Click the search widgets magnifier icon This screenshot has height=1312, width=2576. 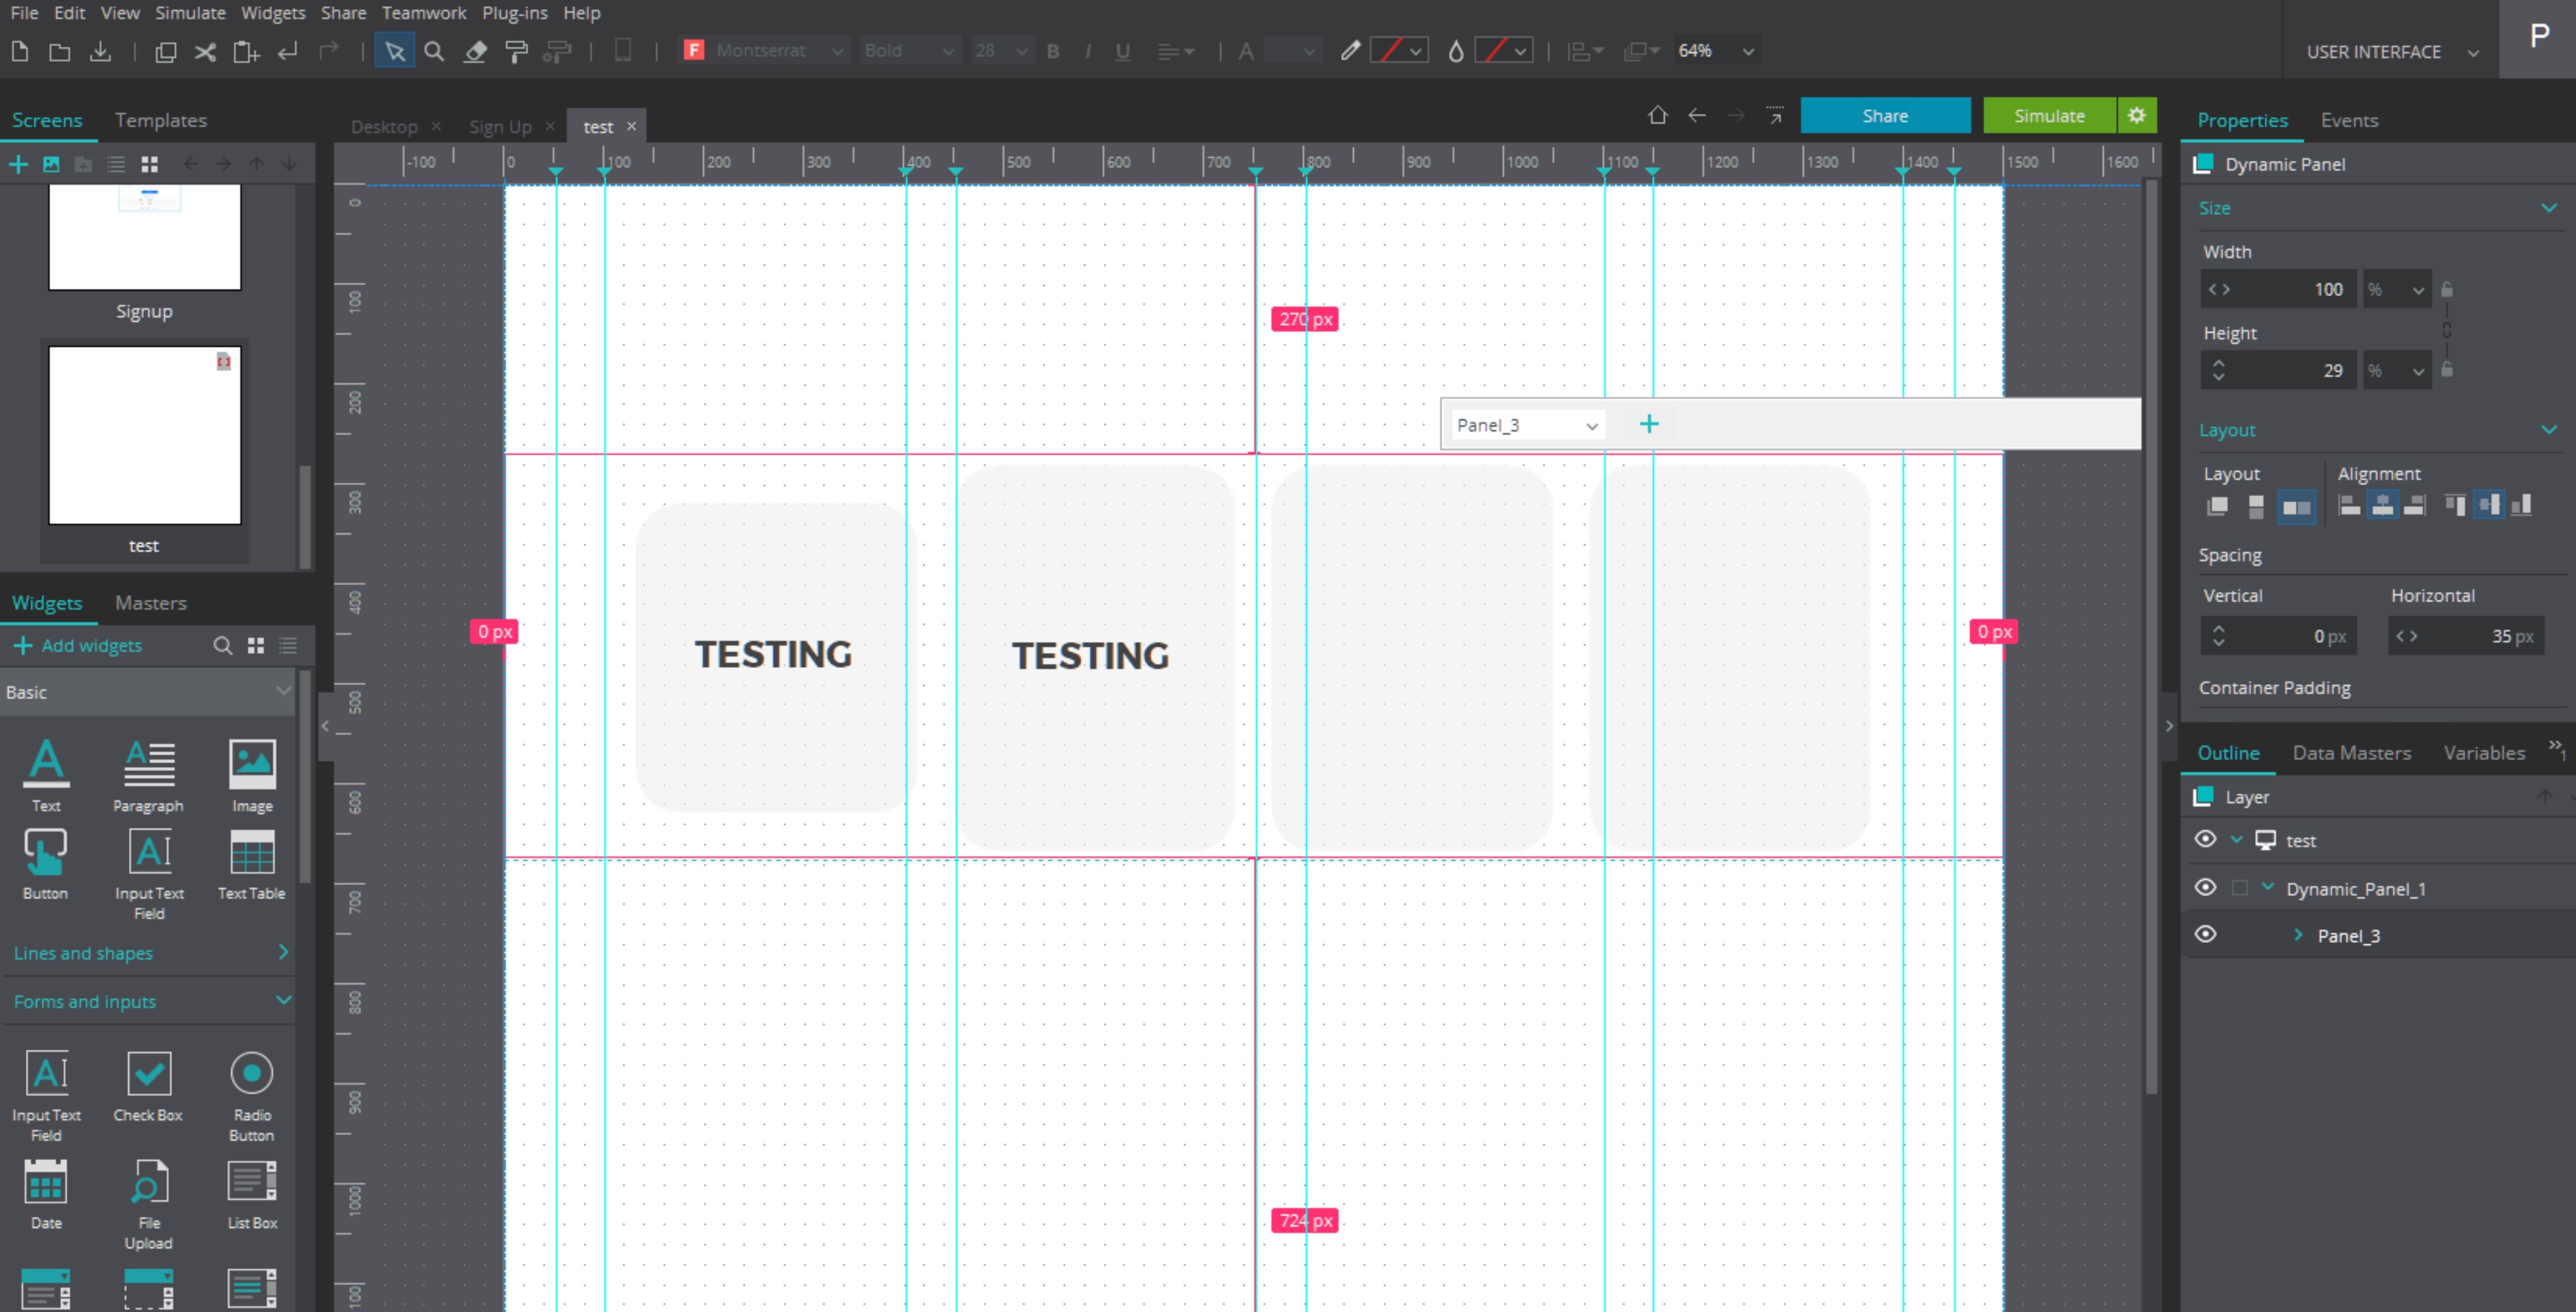click(x=222, y=646)
